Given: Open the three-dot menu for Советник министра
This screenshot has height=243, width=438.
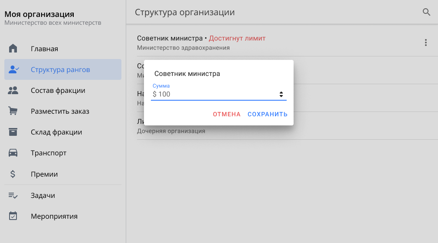Looking at the screenshot, I should [426, 43].
